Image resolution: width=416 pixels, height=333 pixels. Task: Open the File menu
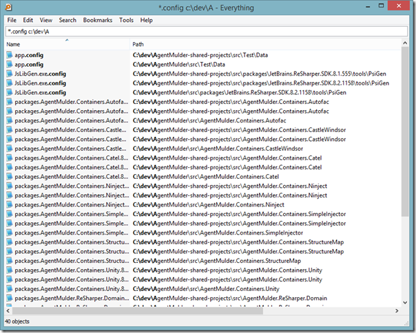pyautogui.click(x=12, y=20)
